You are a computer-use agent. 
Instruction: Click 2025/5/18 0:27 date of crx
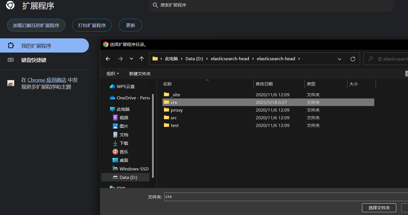point(271,102)
